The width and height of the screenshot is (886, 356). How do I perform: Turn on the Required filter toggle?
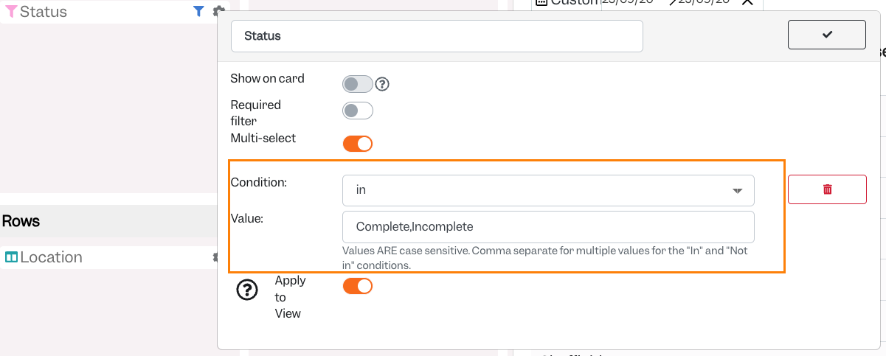click(x=358, y=111)
